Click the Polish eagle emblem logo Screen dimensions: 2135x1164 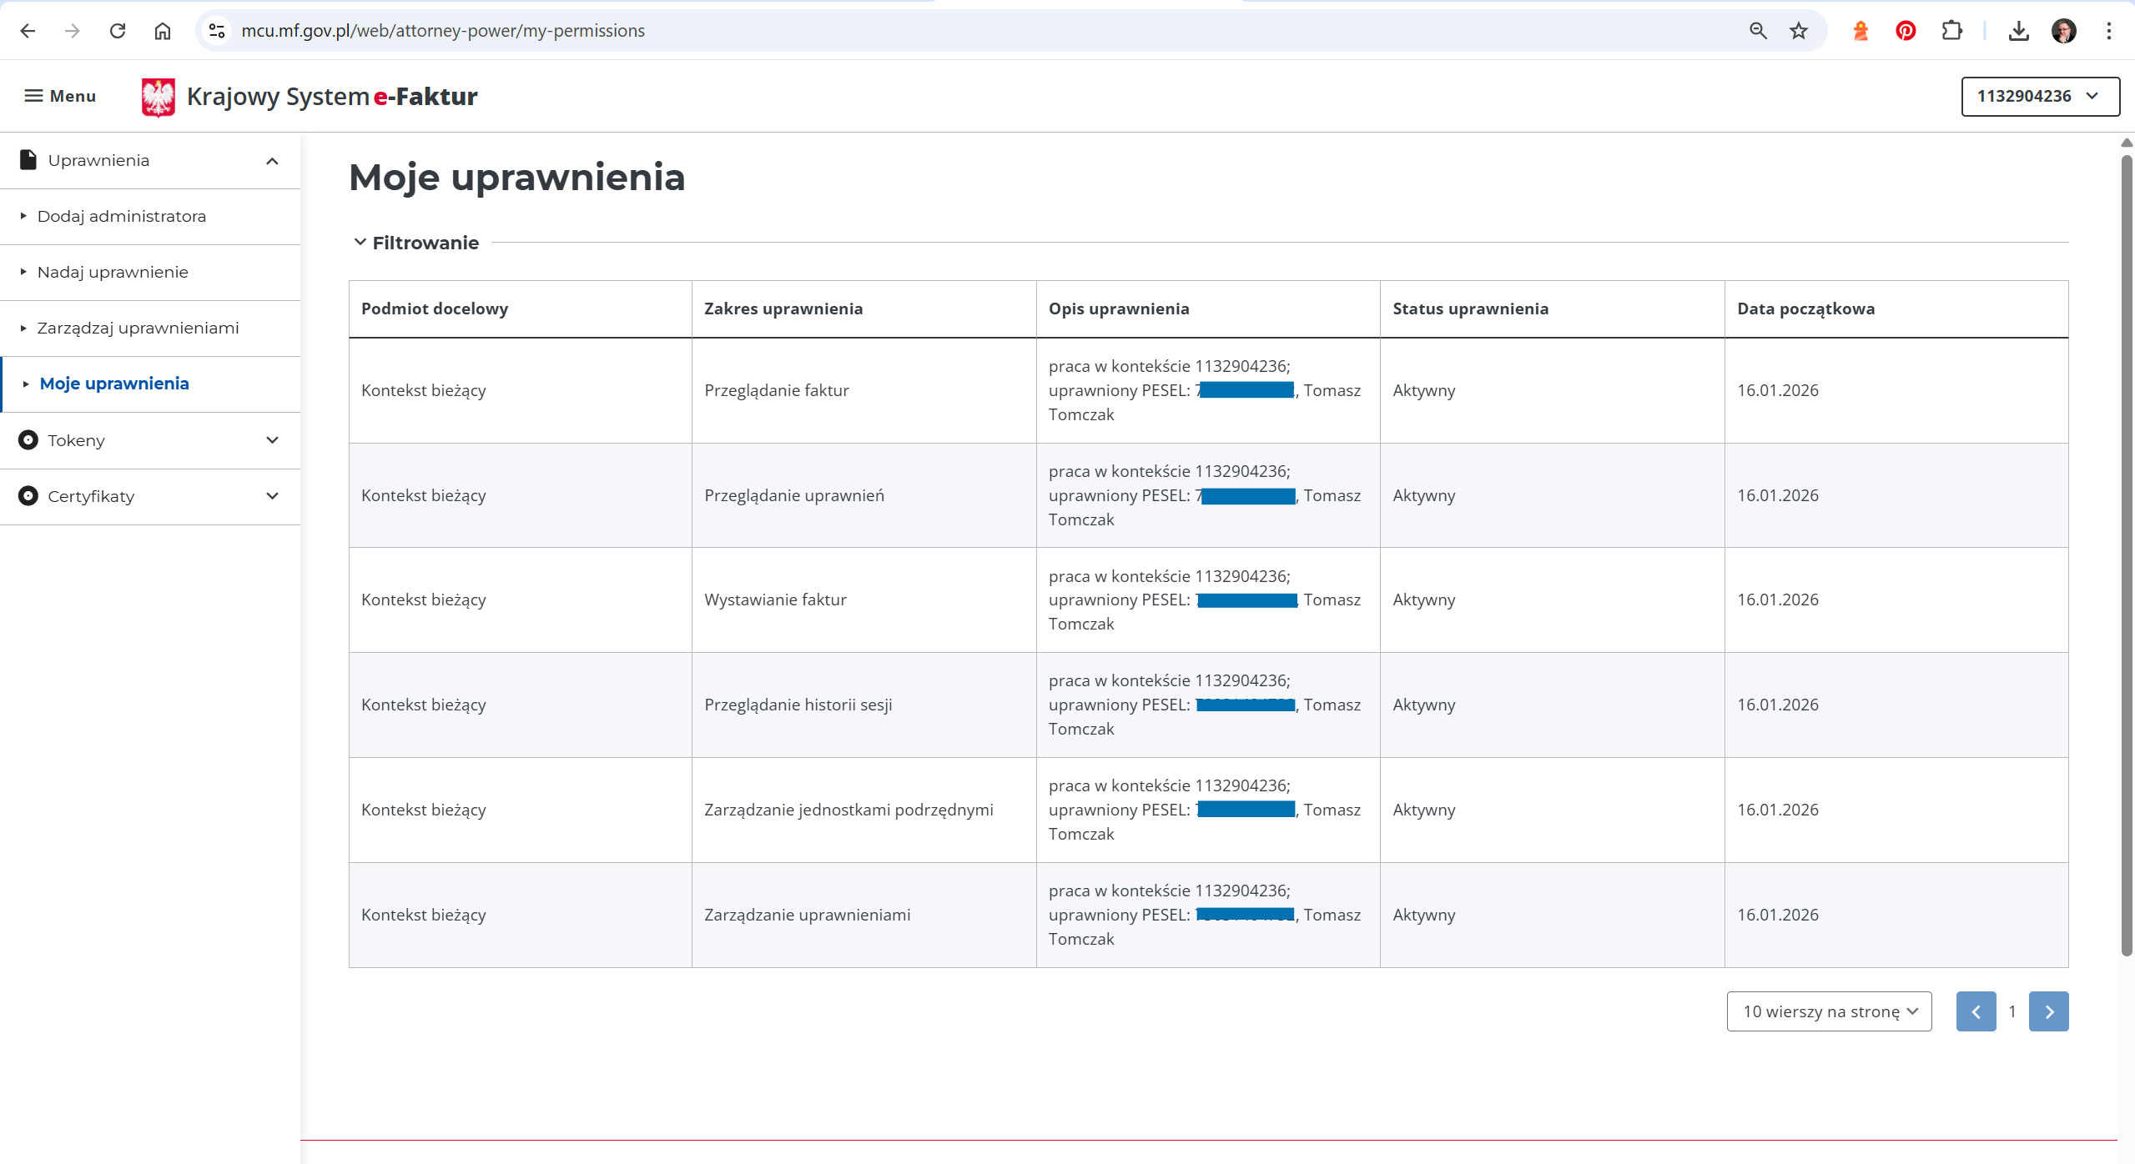click(158, 97)
